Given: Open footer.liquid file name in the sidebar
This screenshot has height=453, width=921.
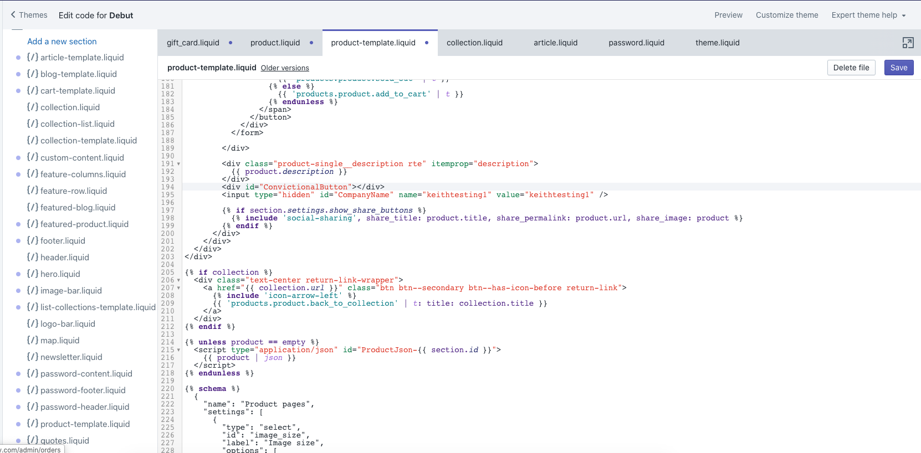Looking at the screenshot, I should [63, 241].
